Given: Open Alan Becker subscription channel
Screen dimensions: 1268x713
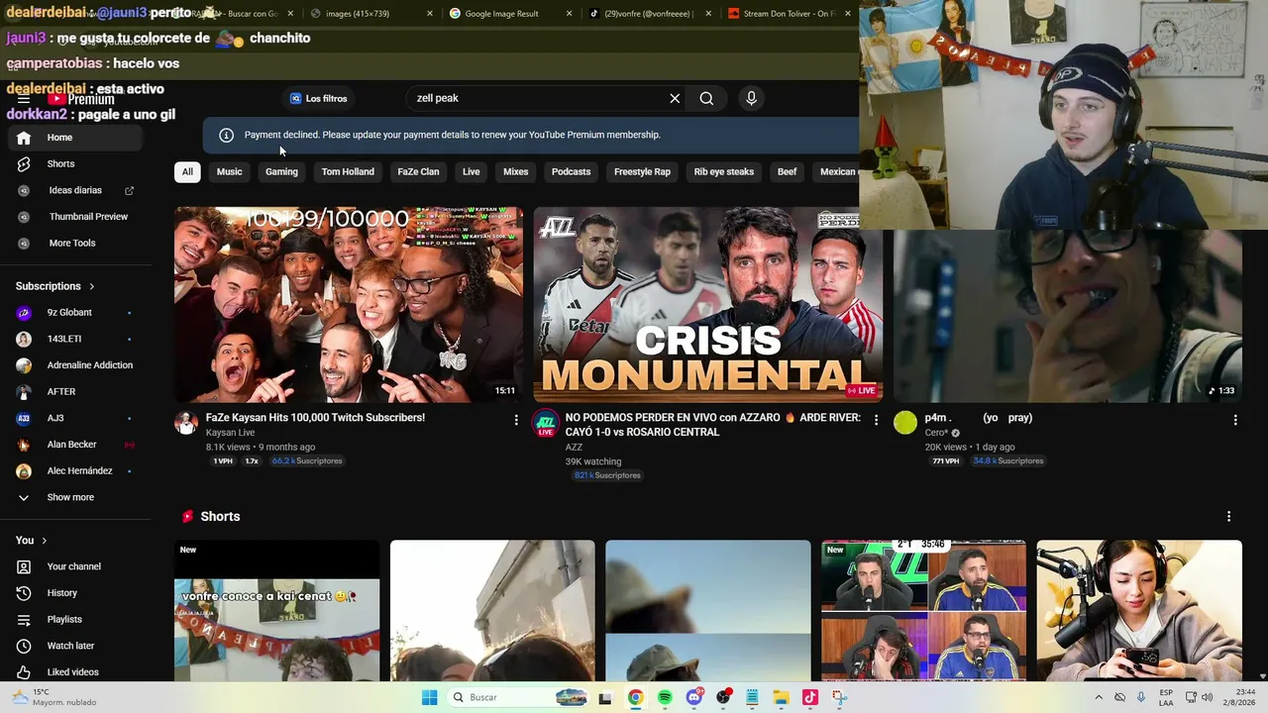Looking at the screenshot, I should [x=76, y=445].
